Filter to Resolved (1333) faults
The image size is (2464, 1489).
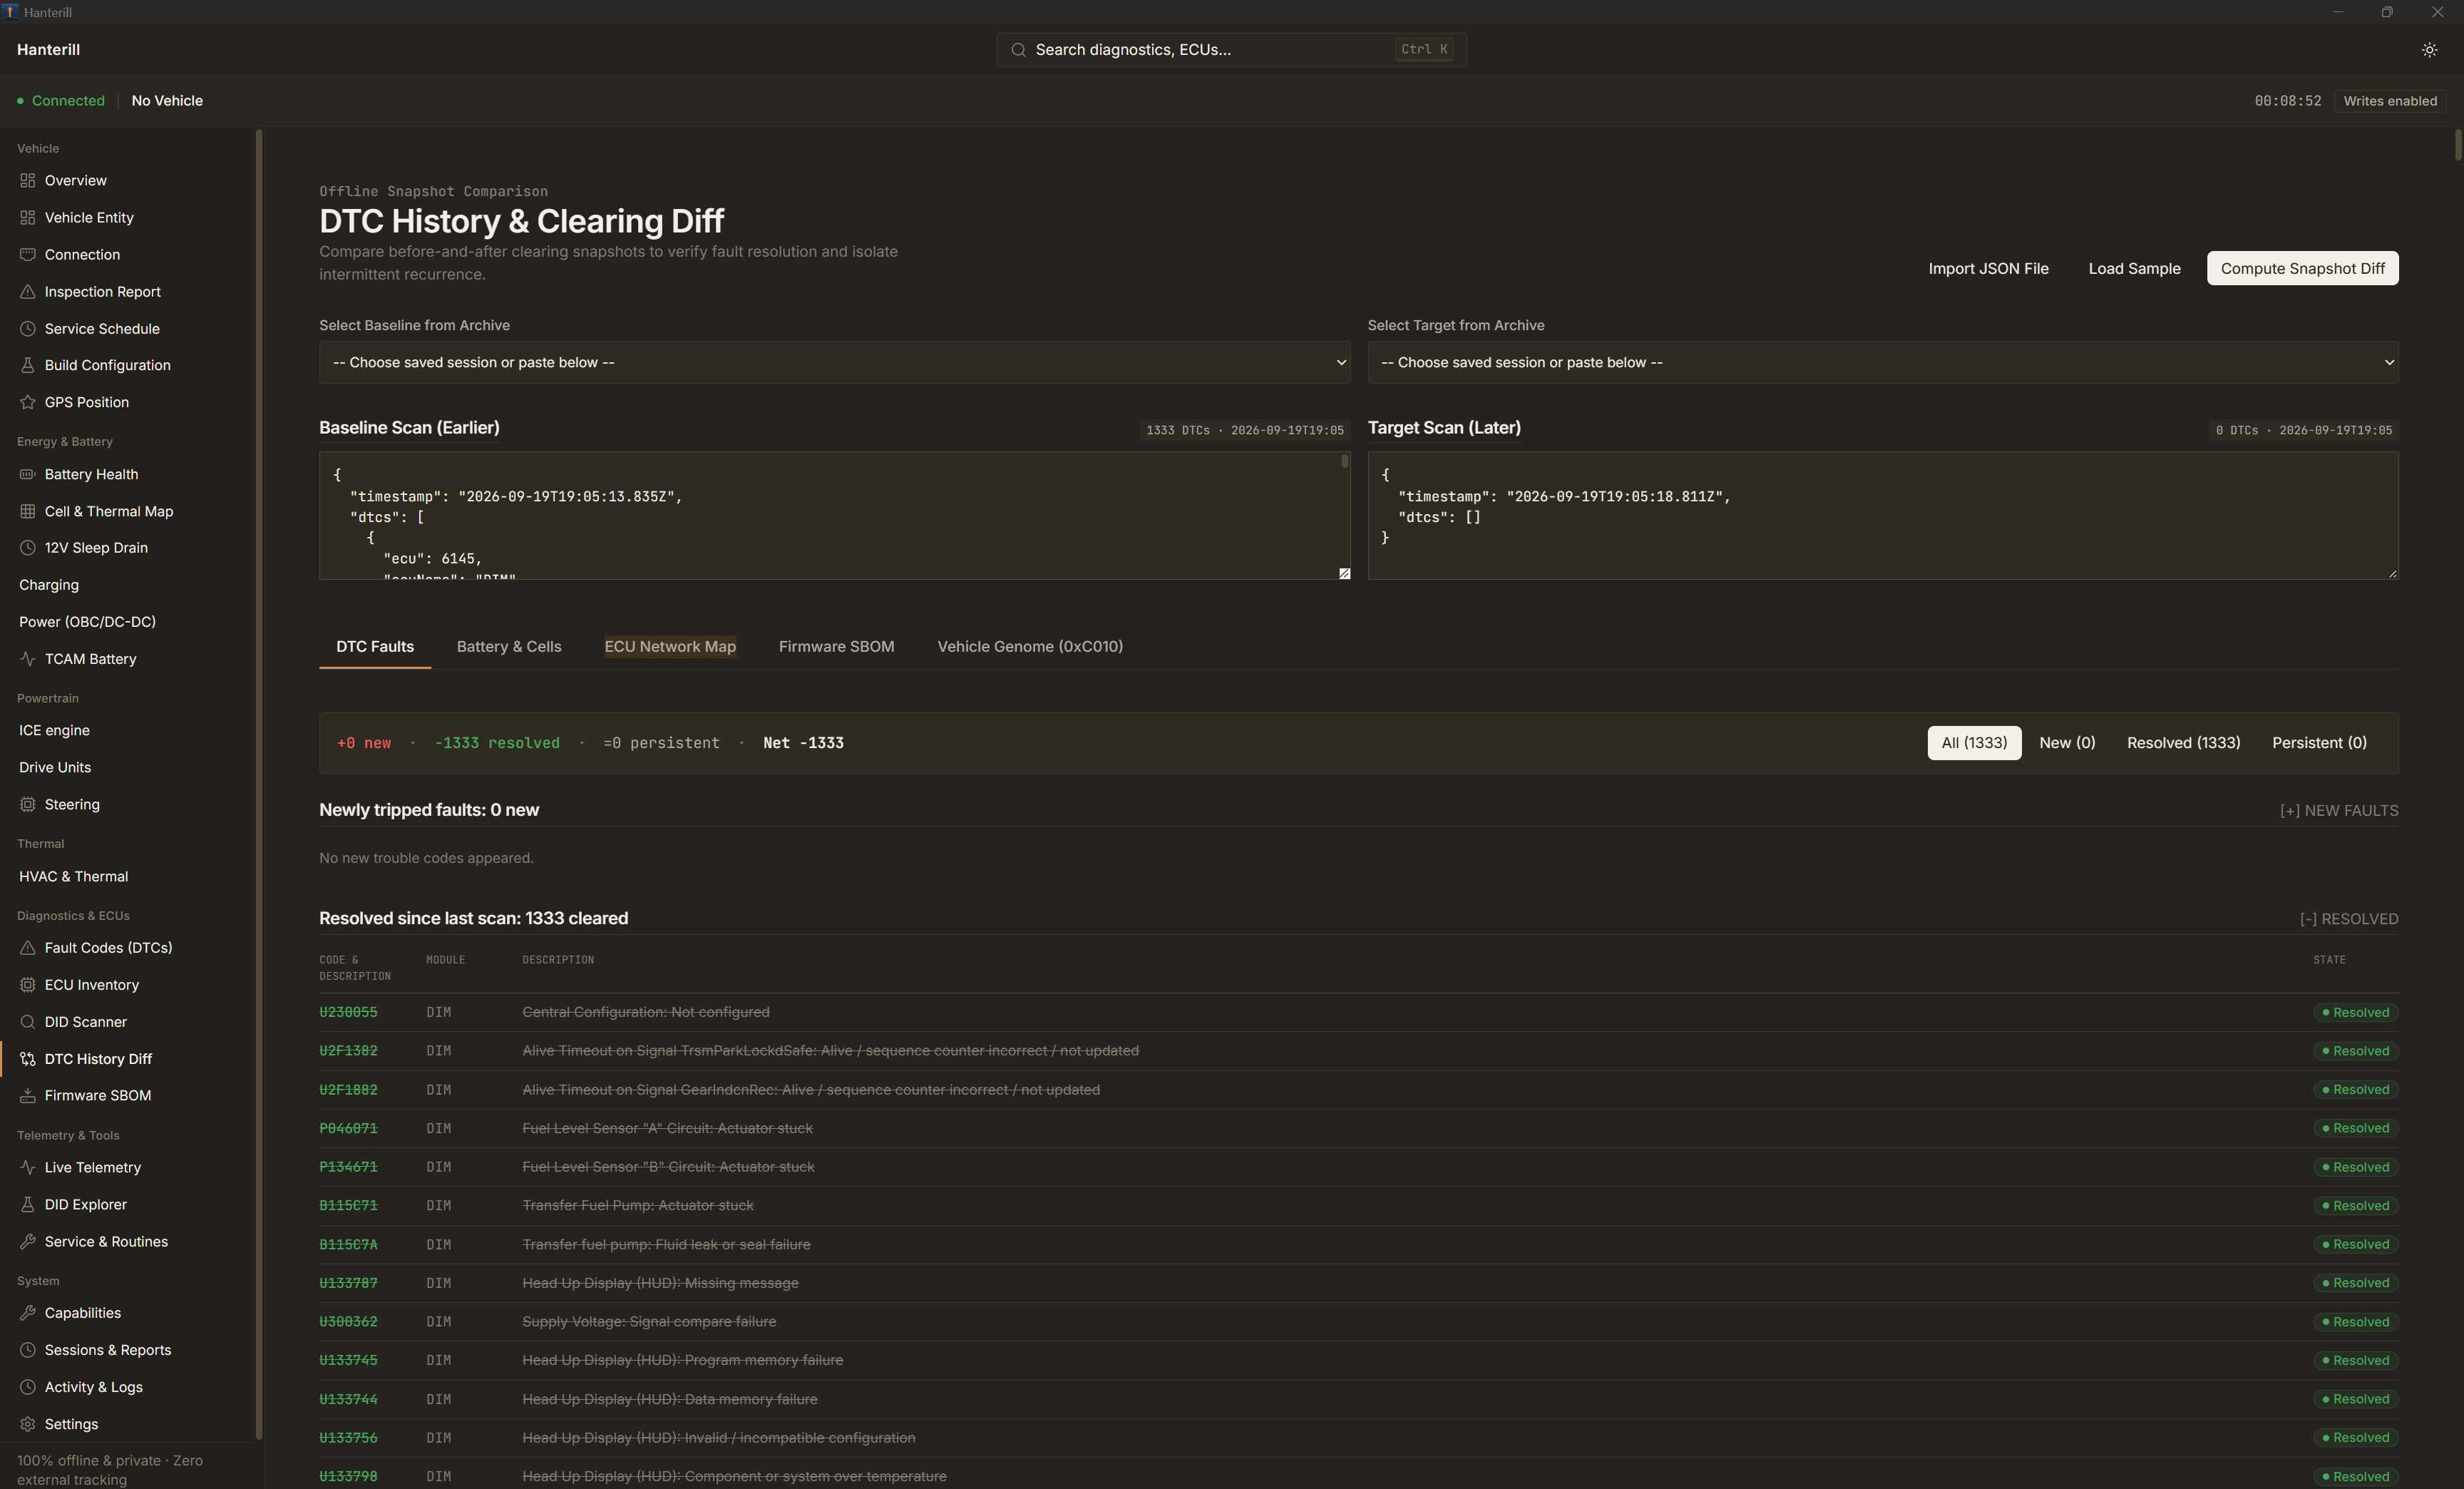coord(2183,743)
